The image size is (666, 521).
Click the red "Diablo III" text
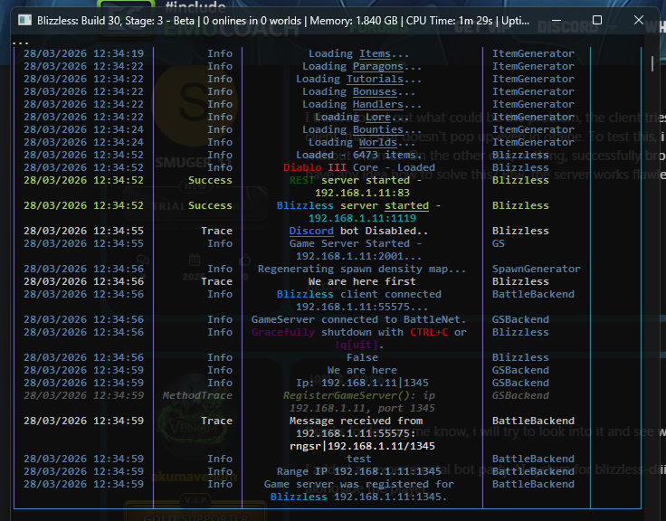click(x=315, y=167)
